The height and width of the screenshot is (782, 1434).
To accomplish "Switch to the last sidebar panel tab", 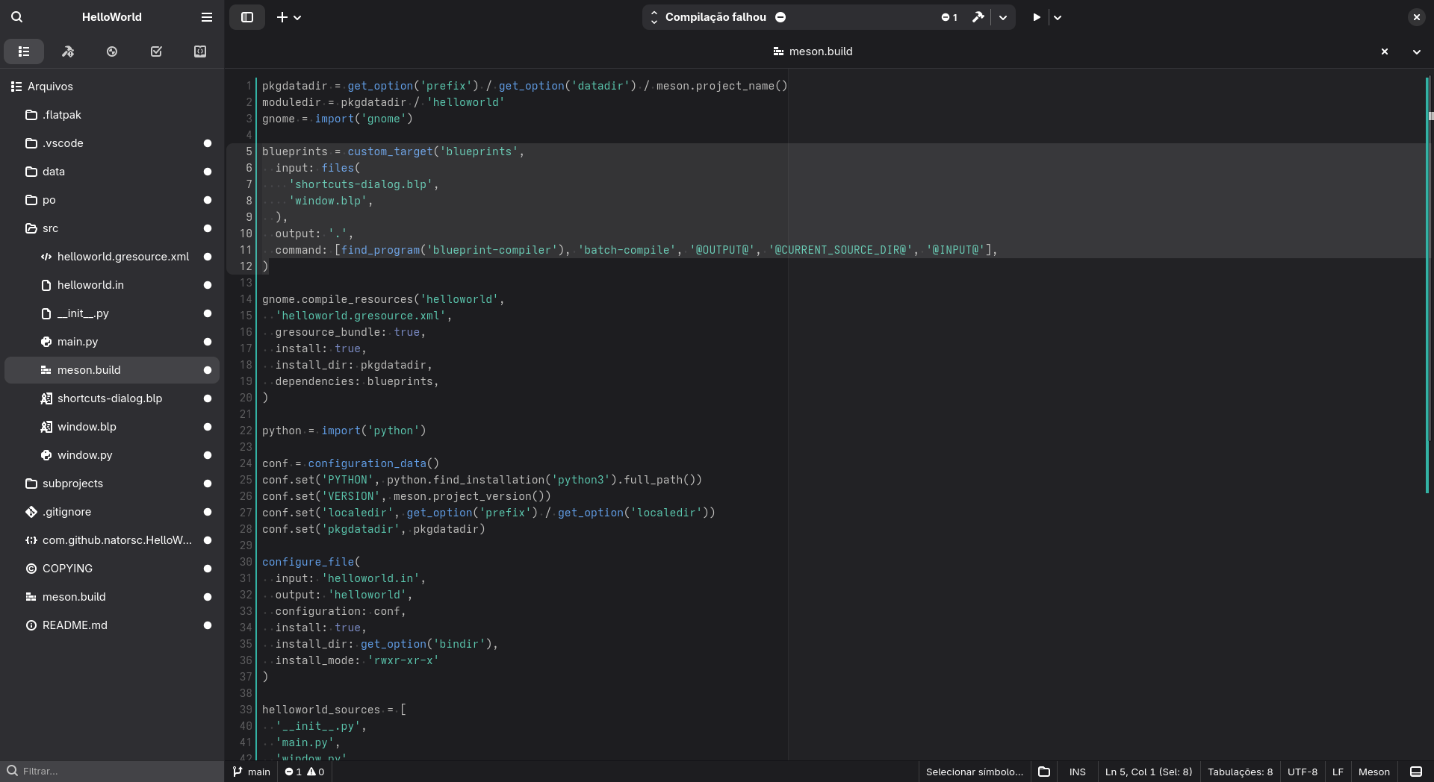I will 200,51.
